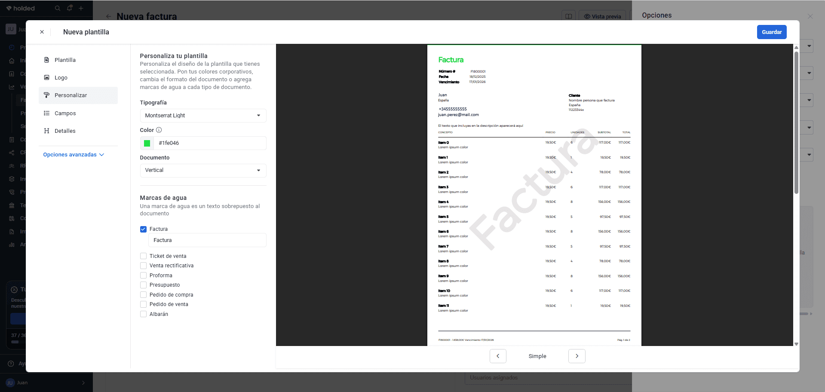Image resolution: width=825 pixels, height=392 pixels.
Task: Go to previous template with left arrow
Action: tap(498, 356)
